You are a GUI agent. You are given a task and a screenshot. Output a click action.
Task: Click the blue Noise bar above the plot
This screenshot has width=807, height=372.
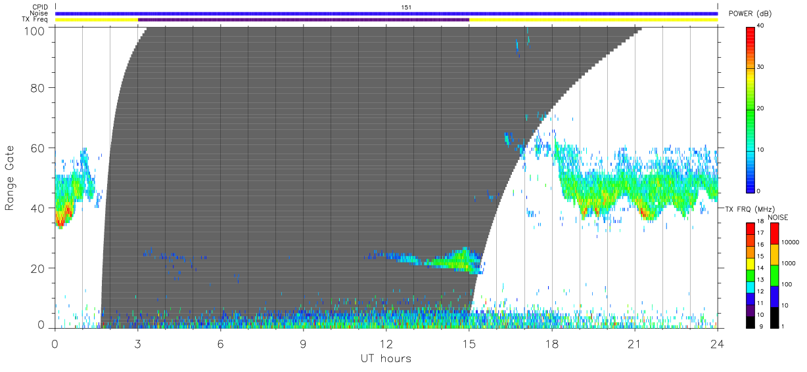(386, 13)
